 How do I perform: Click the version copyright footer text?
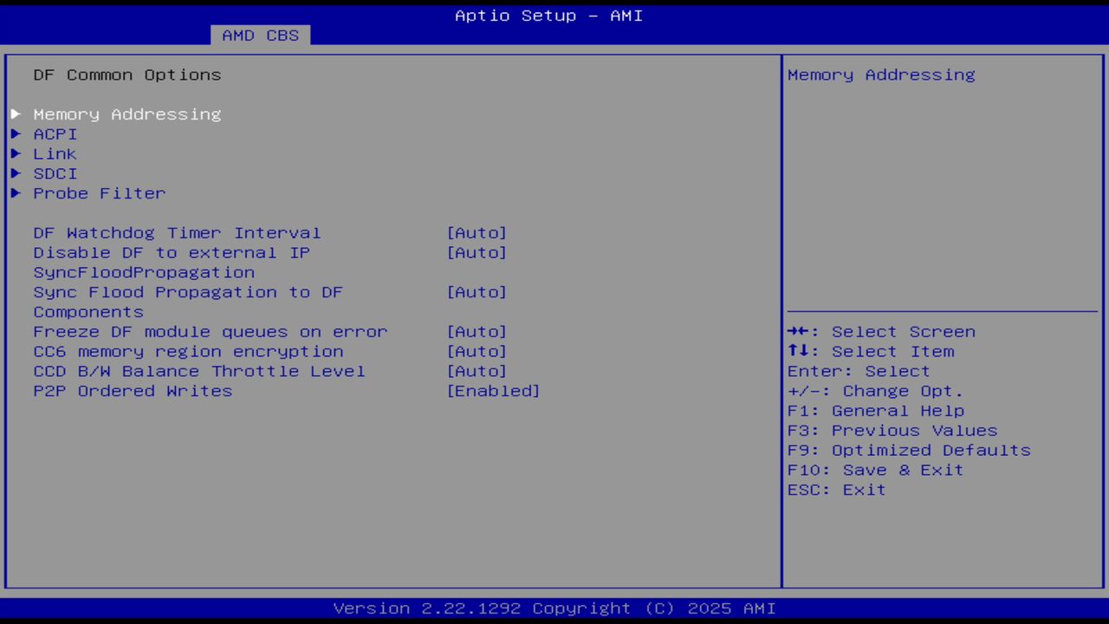pos(554,608)
